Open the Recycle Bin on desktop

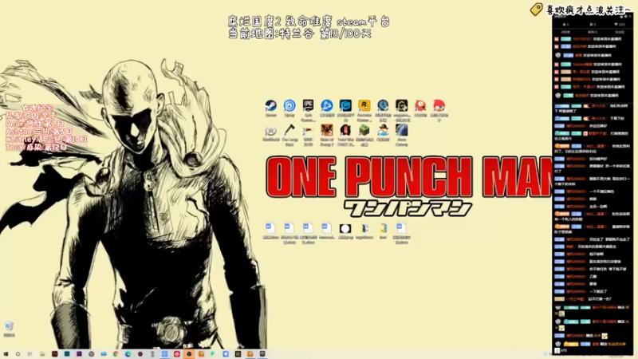point(9,329)
